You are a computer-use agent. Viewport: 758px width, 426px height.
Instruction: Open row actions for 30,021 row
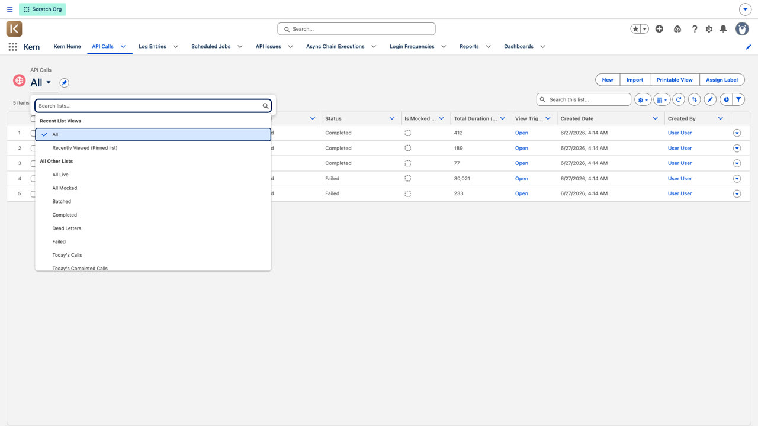[737, 179]
